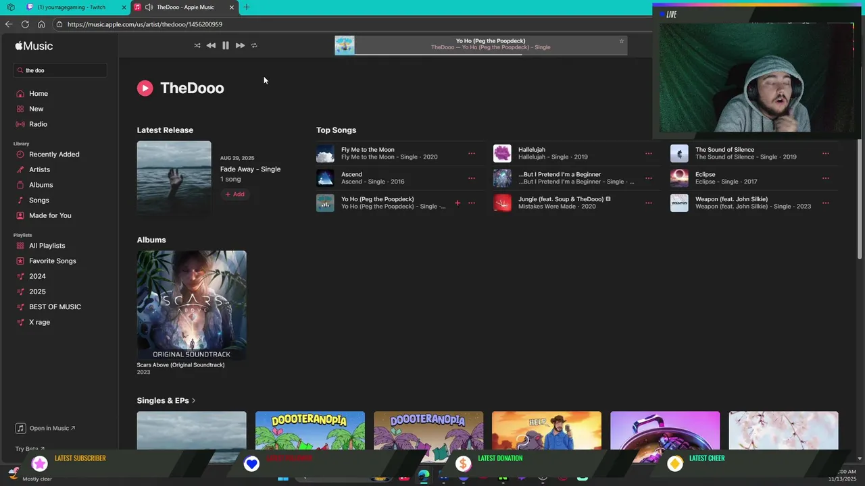The width and height of the screenshot is (865, 486).
Task: Play the Ascend song artwork
Action: tap(325, 178)
